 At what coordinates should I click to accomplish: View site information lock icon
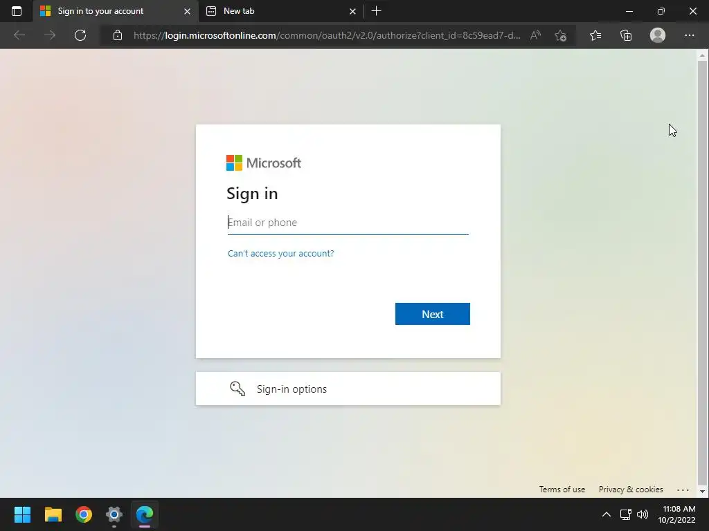tap(118, 35)
